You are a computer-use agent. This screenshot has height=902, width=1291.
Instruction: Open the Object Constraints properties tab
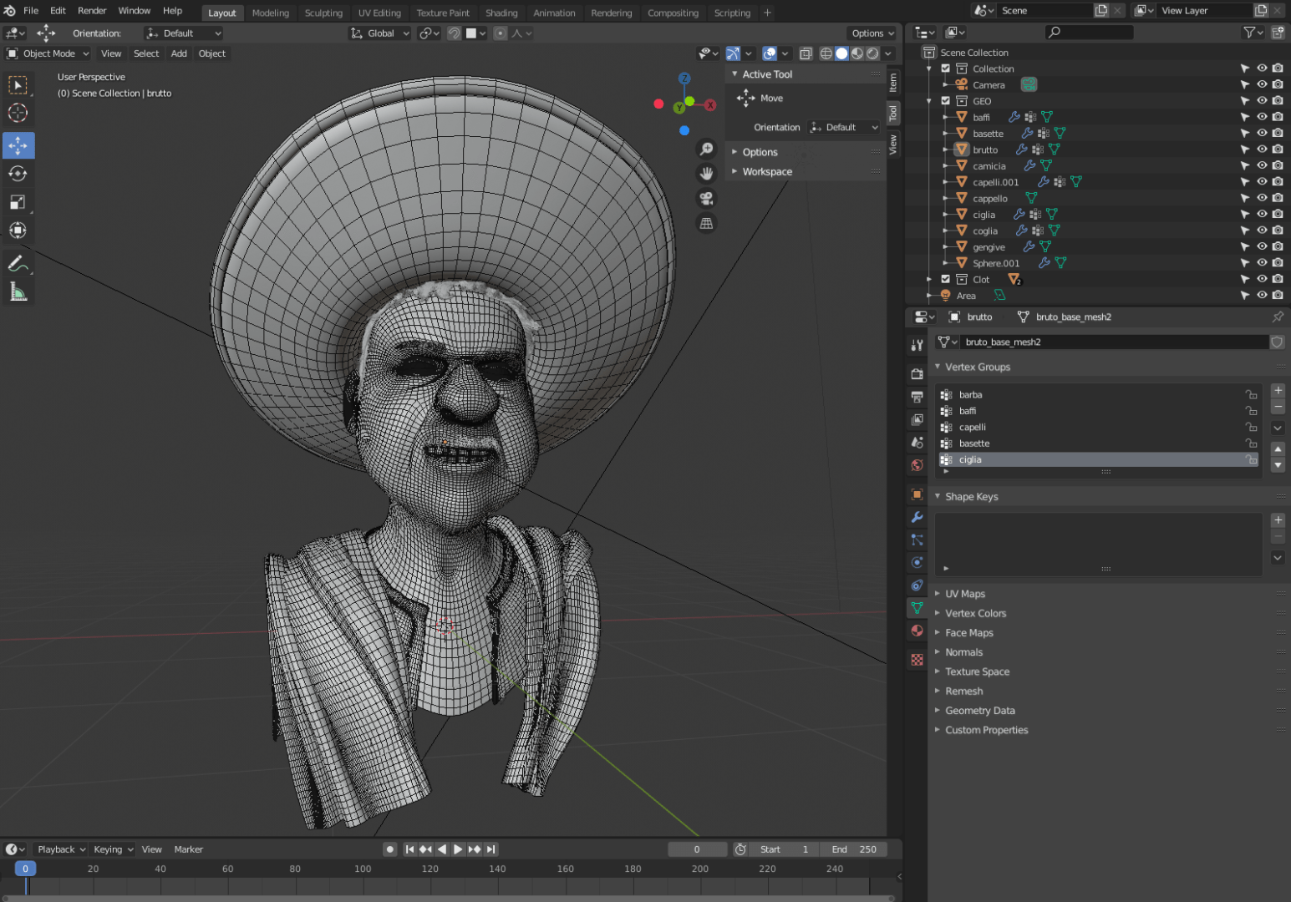[x=917, y=585]
